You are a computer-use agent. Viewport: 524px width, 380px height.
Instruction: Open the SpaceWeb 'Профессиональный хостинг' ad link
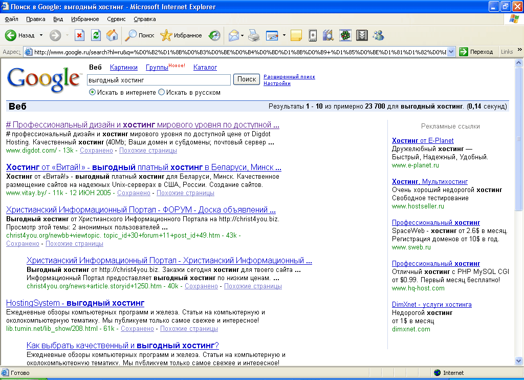tap(436, 222)
